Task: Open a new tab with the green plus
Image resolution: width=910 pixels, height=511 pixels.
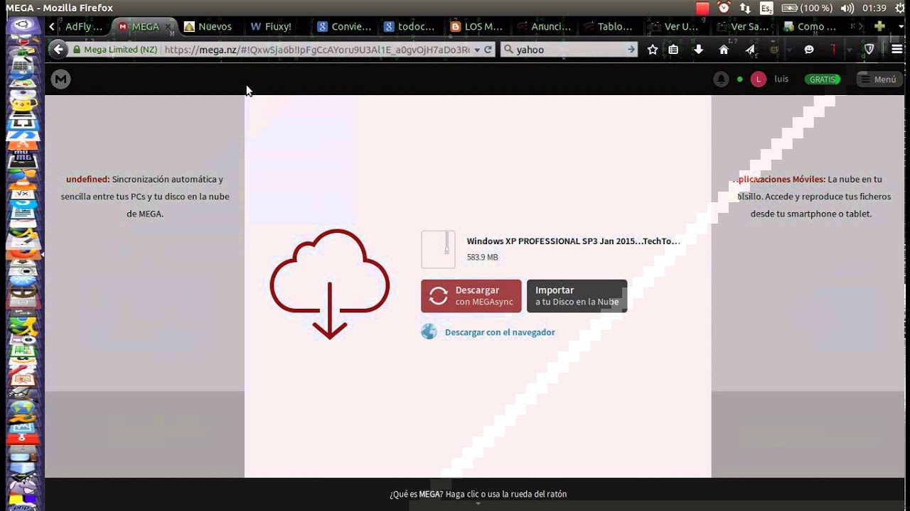Action: point(879,26)
